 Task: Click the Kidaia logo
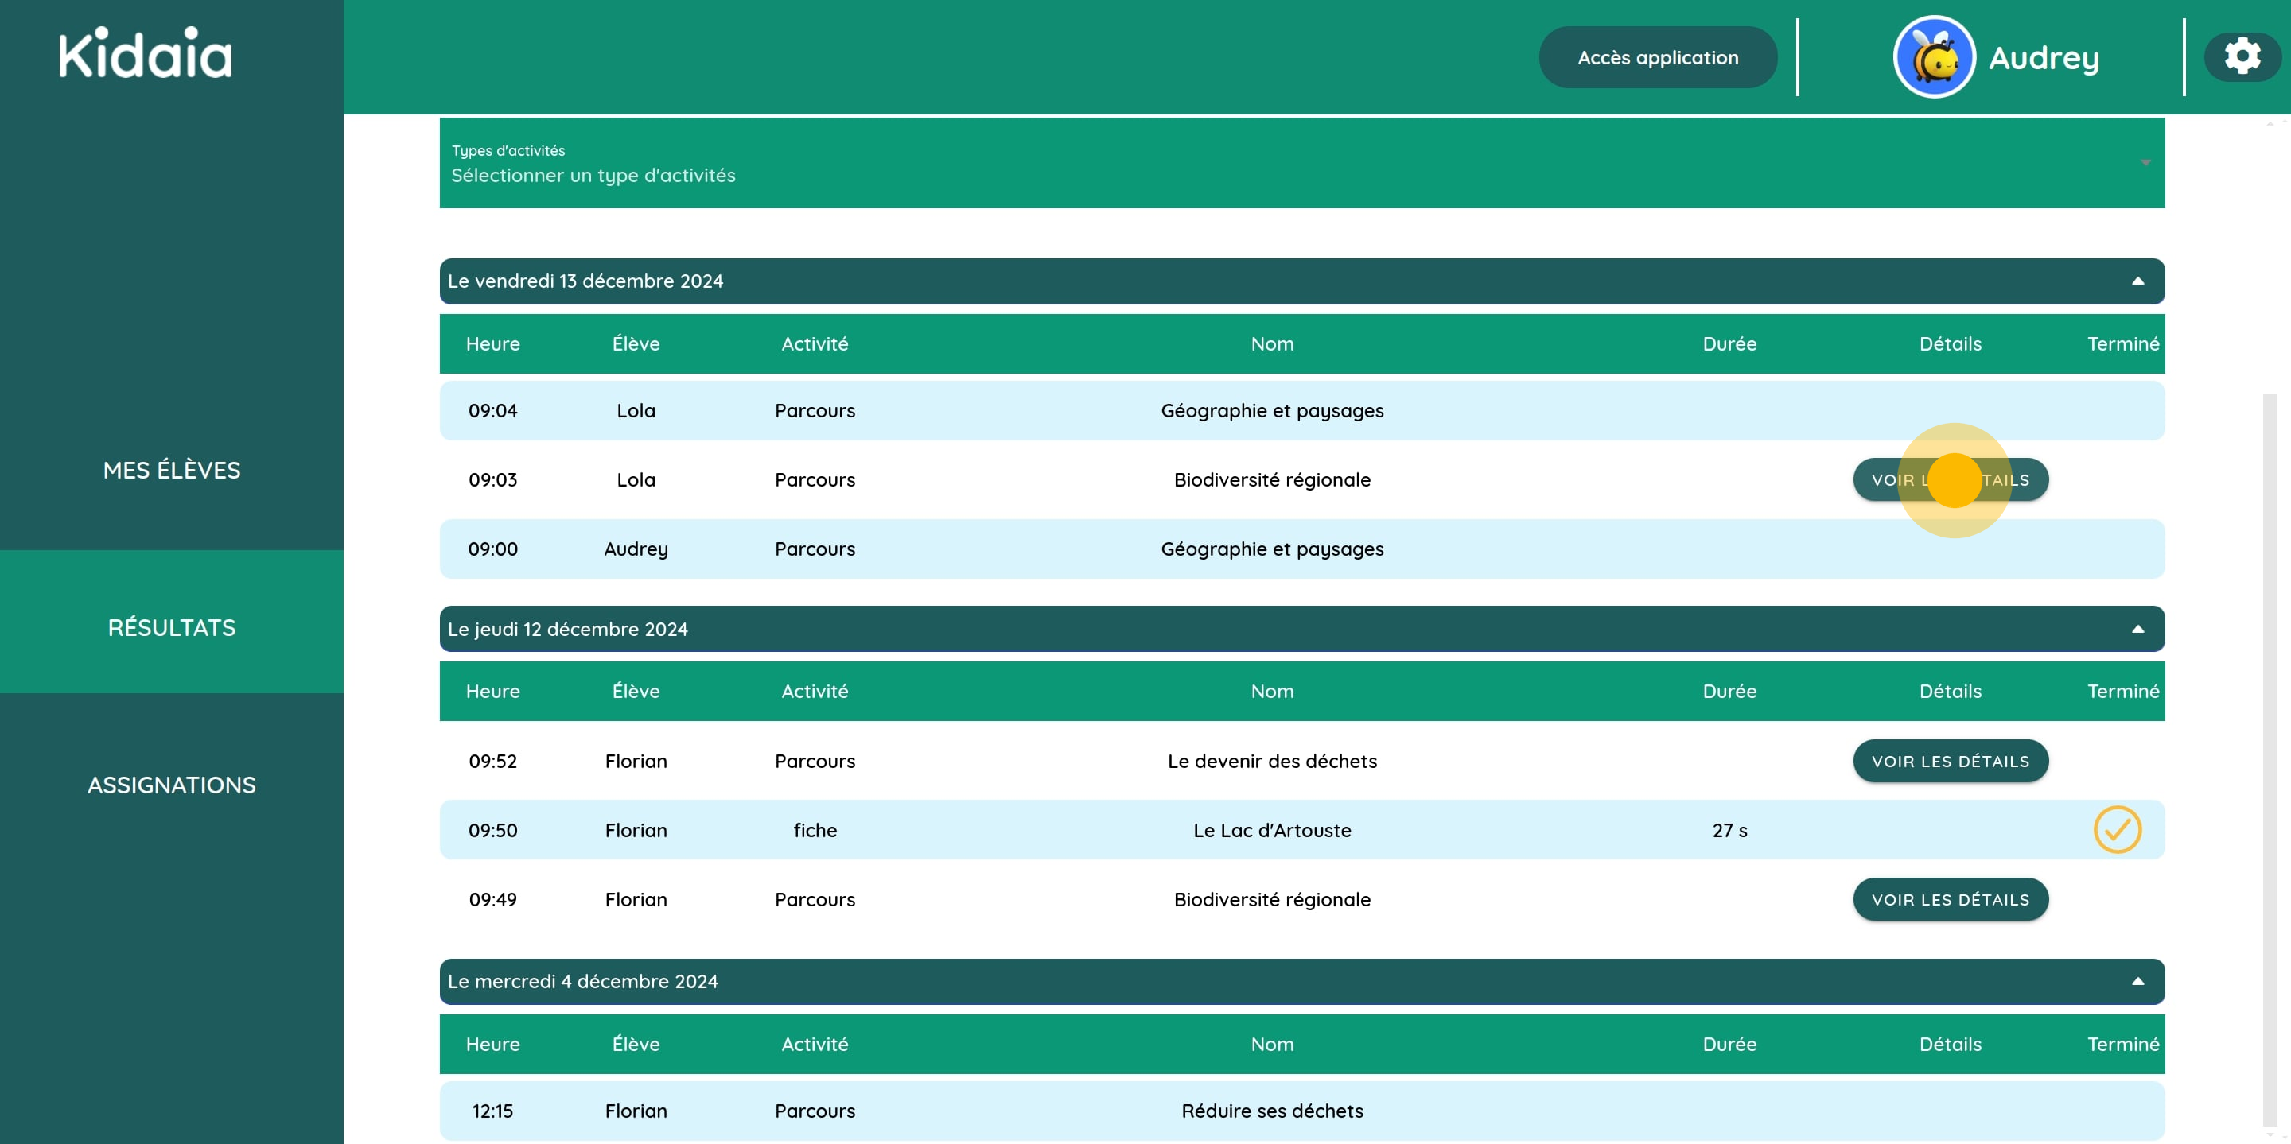pos(144,52)
